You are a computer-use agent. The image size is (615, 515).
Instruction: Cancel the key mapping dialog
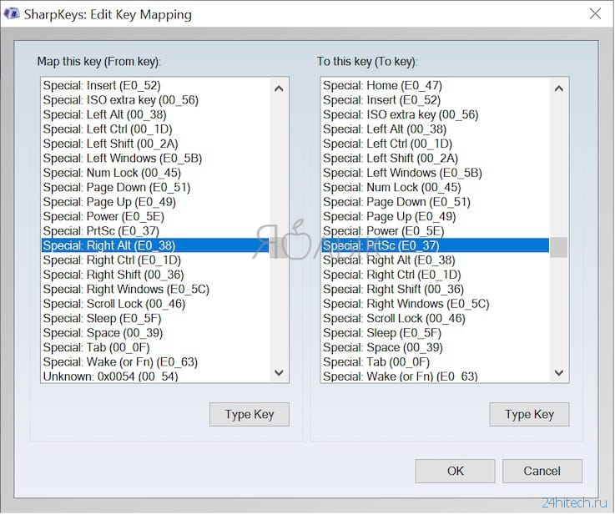point(542,471)
